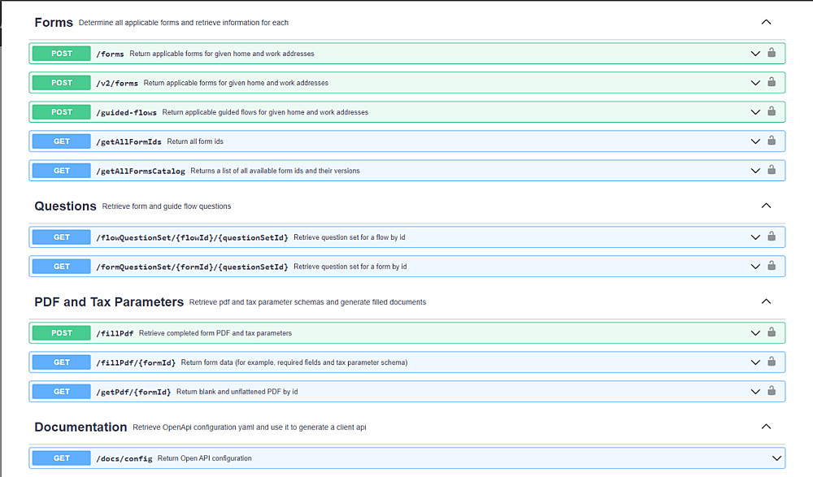
Task: Click GET badge for /getAllFormsCatalog
Action: 62,171
